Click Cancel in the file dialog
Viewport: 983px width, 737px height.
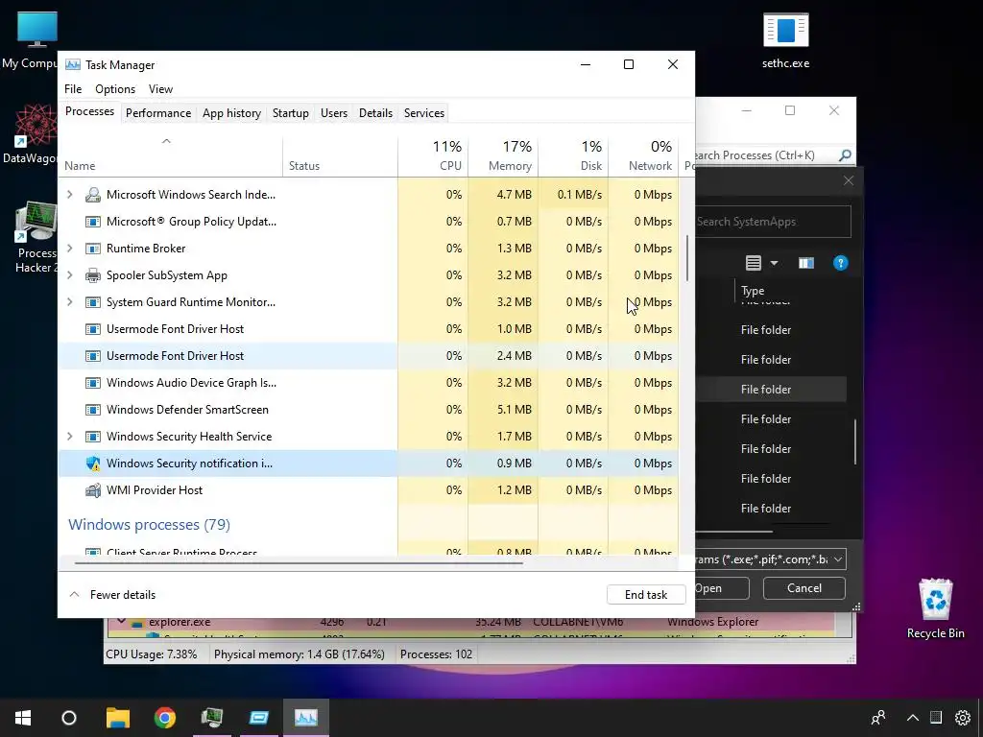click(803, 588)
